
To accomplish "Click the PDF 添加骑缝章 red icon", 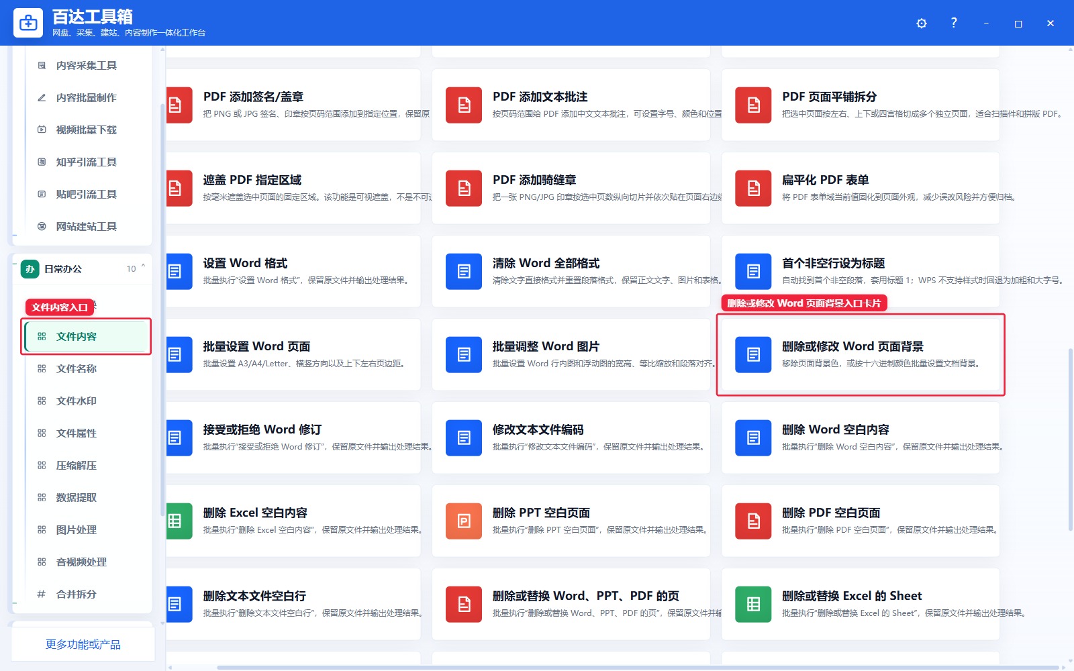I will (x=464, y=188).
